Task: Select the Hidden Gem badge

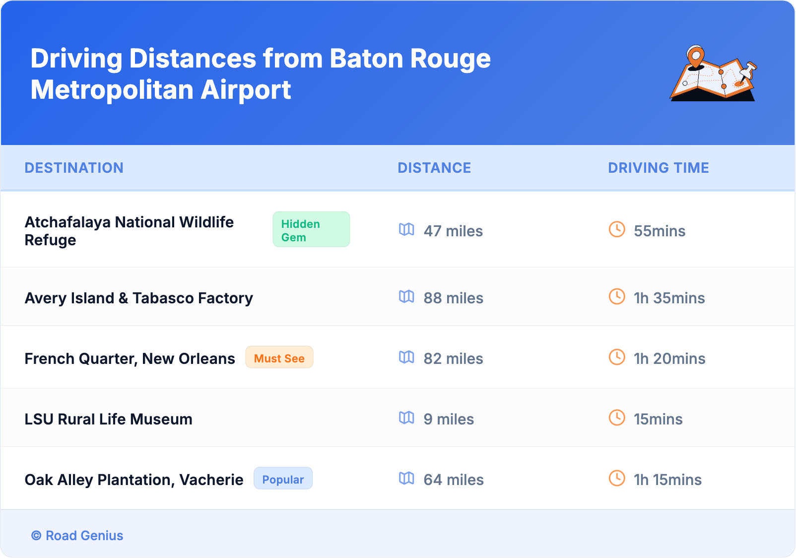Action: [x=311, y=230]
